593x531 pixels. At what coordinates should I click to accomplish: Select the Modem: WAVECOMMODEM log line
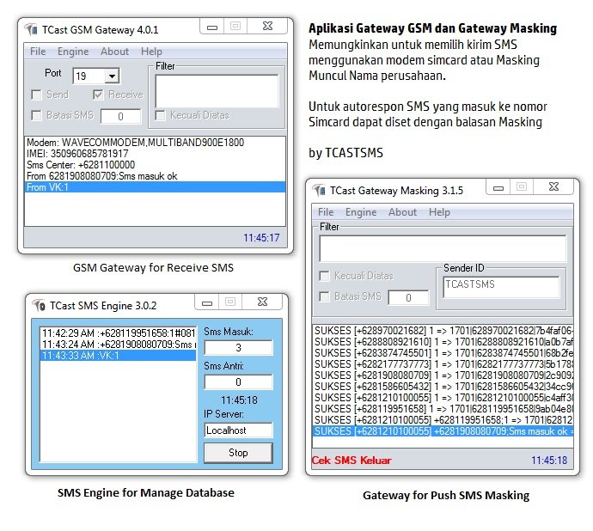(155, 143)
